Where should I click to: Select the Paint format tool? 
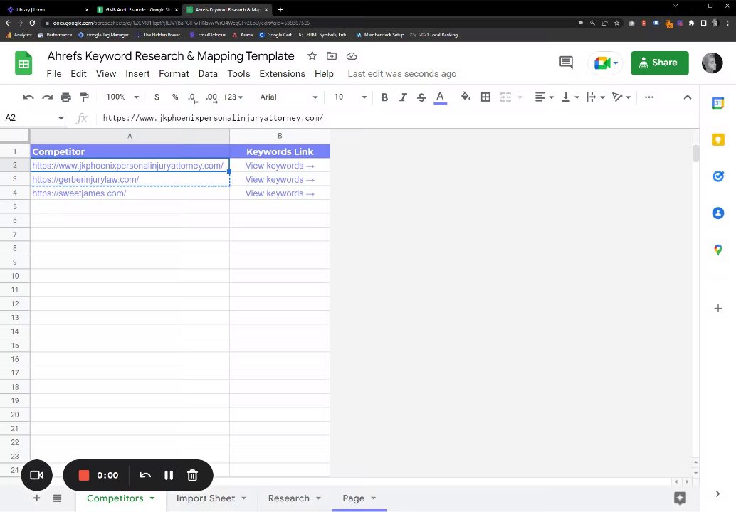click(x=85, y=97)
